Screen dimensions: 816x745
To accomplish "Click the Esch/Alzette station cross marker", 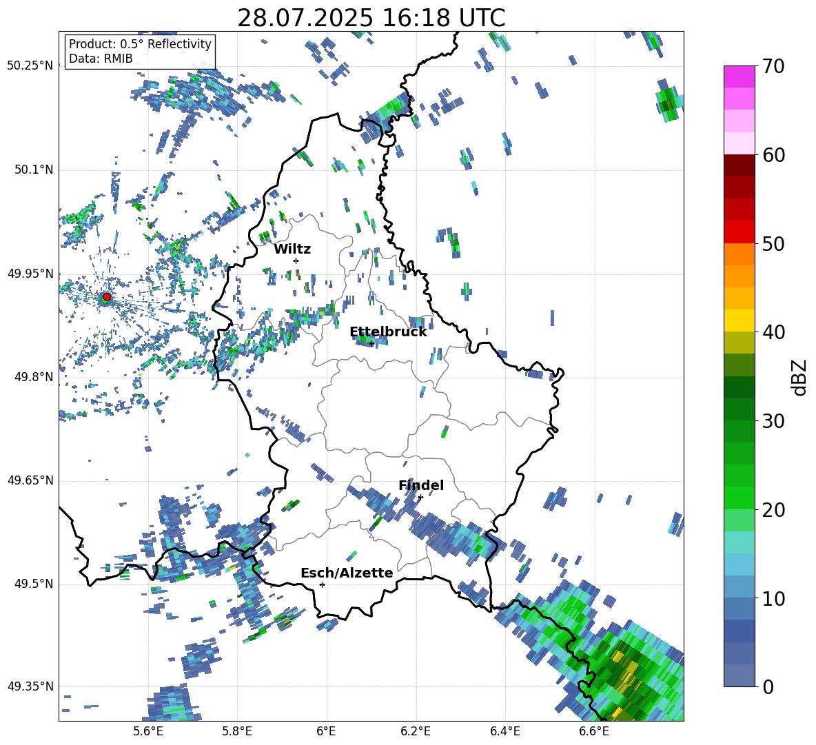I will tap(322, 584).
